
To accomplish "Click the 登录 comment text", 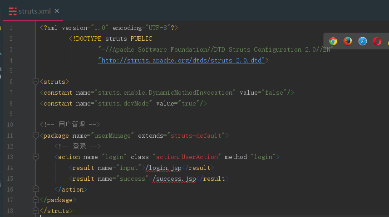I will [x=79, y=146].
